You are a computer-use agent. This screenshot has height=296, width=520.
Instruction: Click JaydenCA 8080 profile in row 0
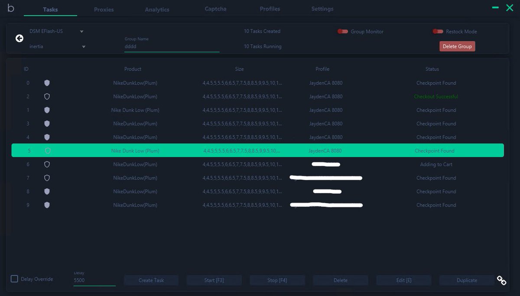tap(326, 83)
